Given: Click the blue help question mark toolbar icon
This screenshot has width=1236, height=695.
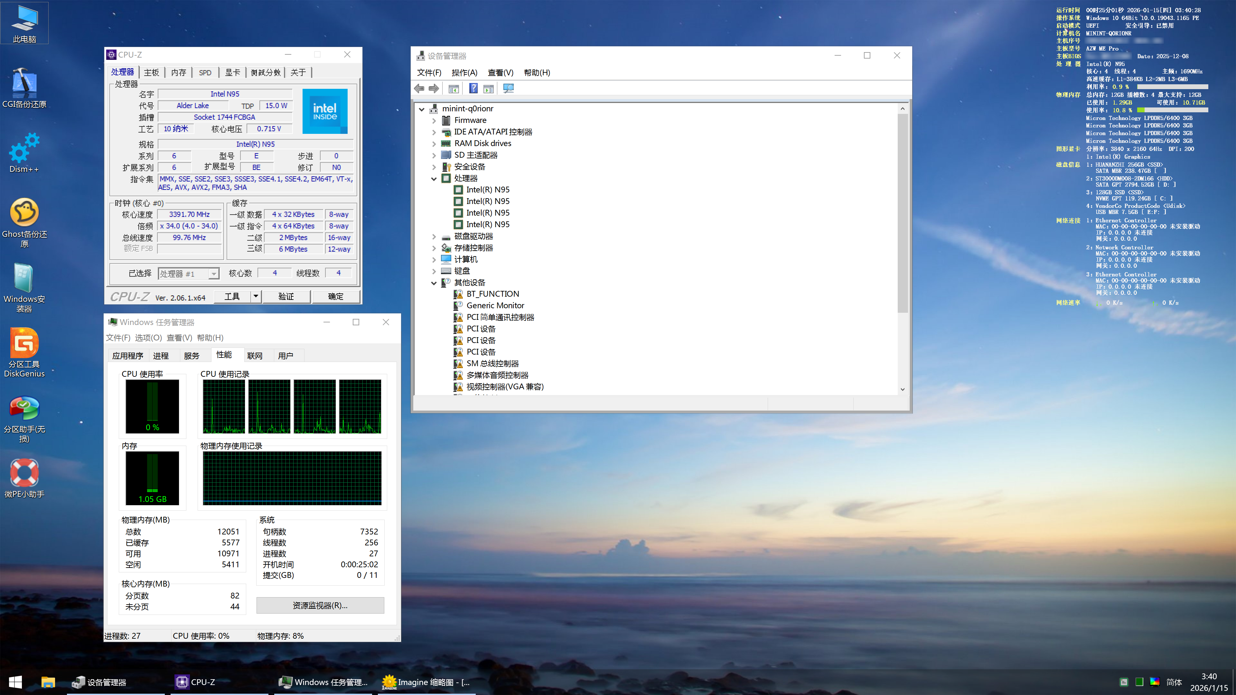Looking at the screenshot, I should tap(473, 88).
